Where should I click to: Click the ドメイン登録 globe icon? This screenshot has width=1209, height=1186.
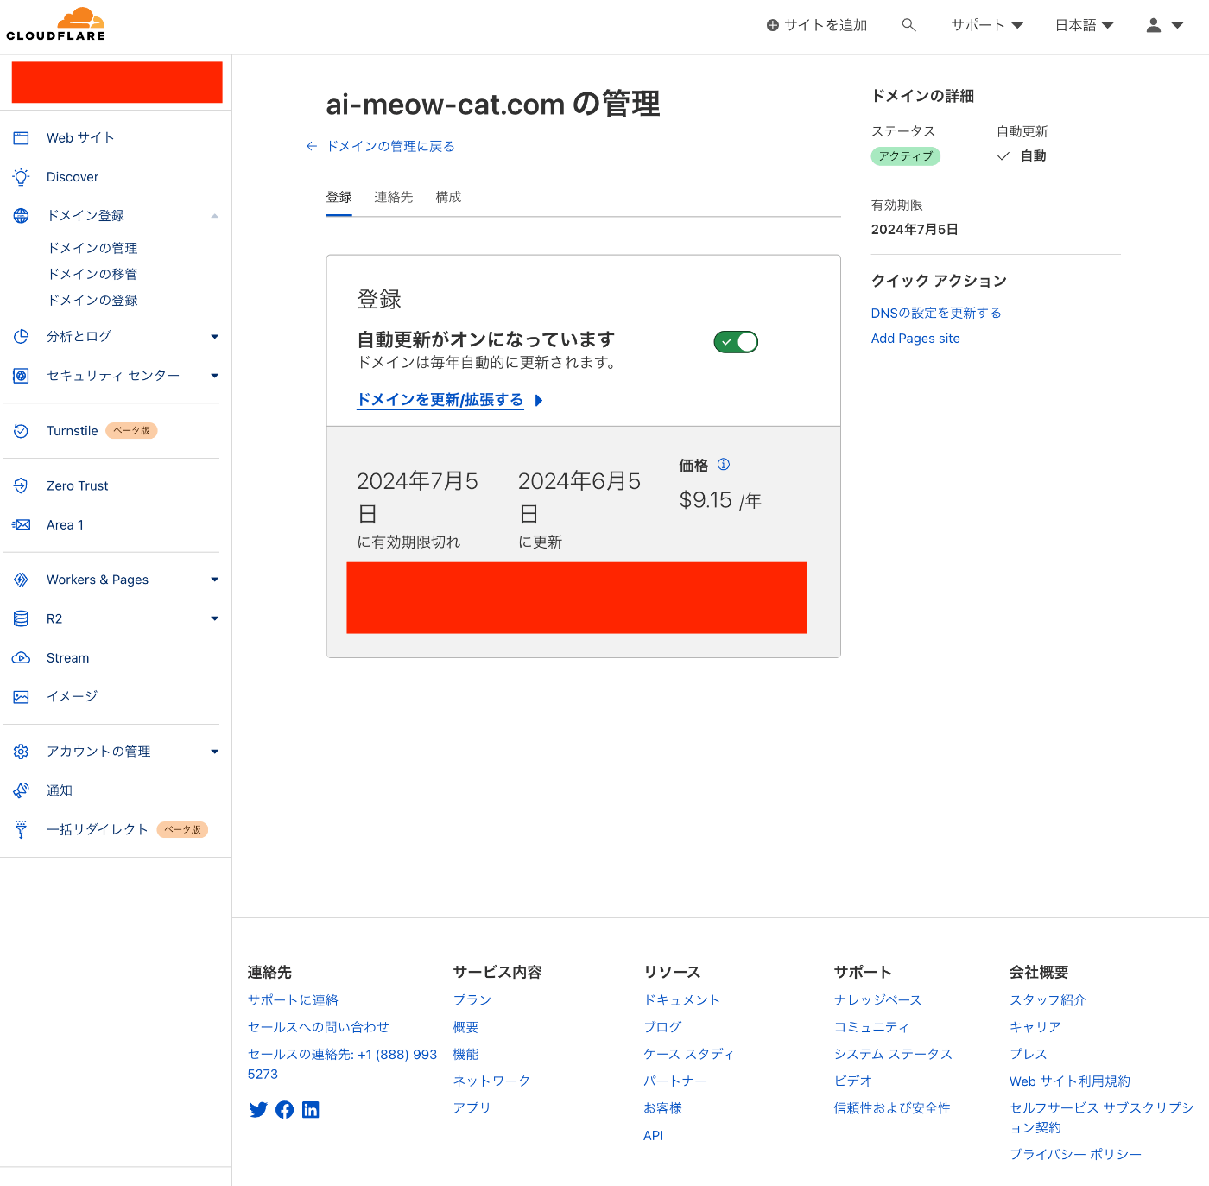pos(21,215)
